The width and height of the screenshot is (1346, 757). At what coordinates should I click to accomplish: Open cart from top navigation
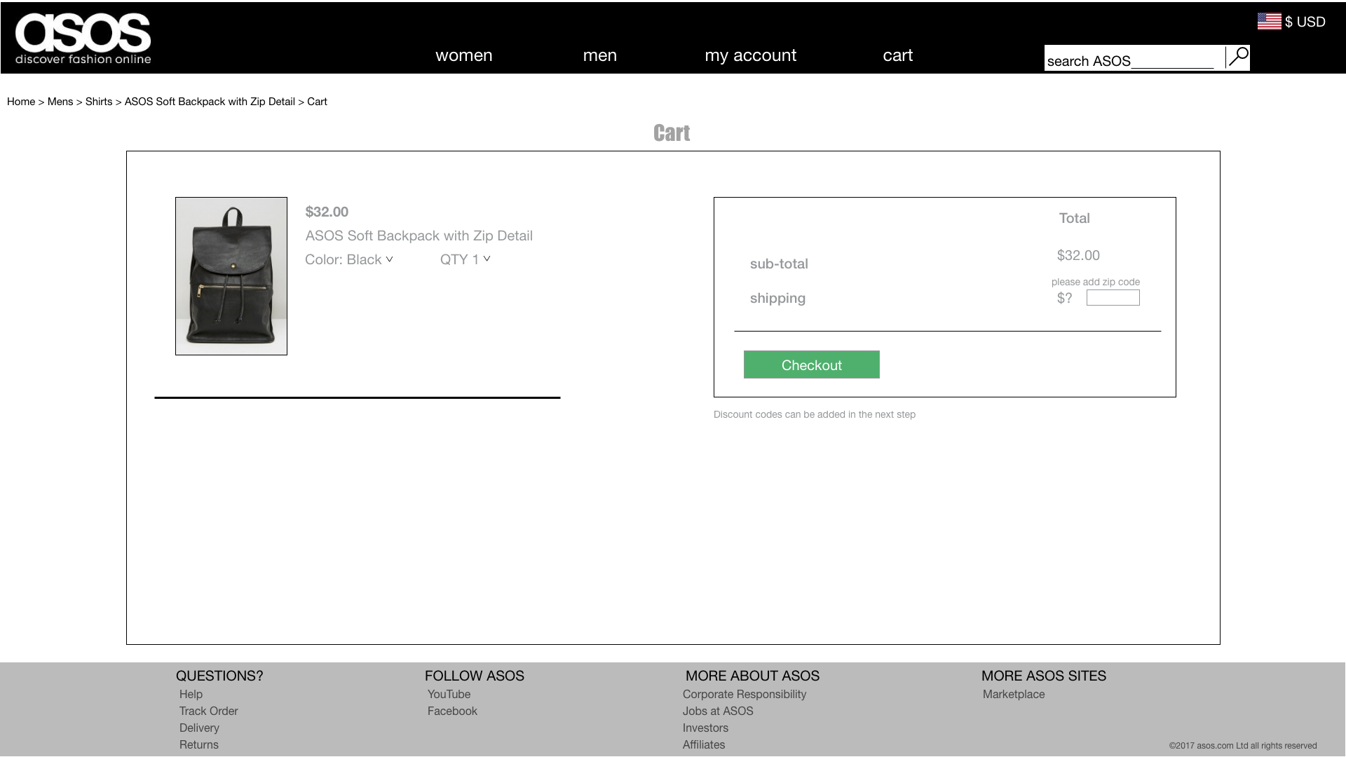tap(897, 55)
